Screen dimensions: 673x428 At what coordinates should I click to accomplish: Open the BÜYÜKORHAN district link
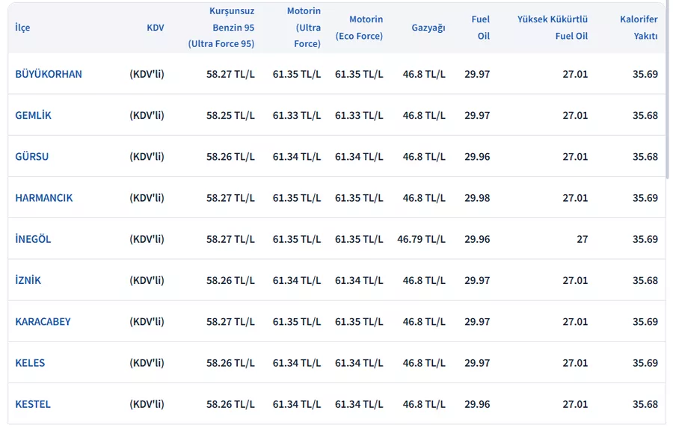[49, 74]
